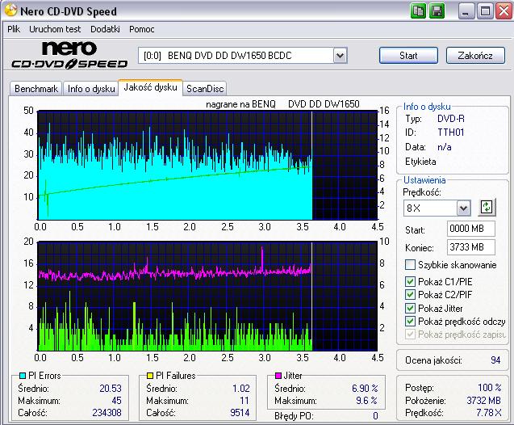Click the nagrane na BENQ graph title
The width and height of the screenshot is (514, 425).
tap(282, 104)
